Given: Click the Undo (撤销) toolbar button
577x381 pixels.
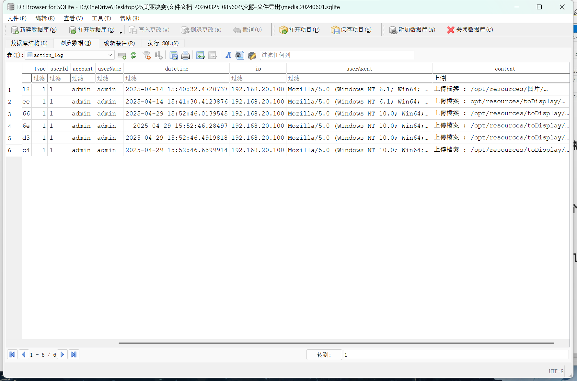Looking at the screenshot, I should pyautogui.click(x=247, y=30).
